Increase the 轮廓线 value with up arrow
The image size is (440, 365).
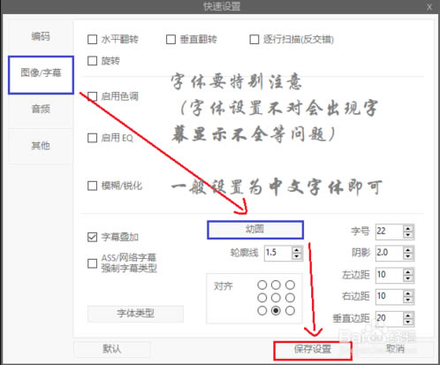point(297,250)
